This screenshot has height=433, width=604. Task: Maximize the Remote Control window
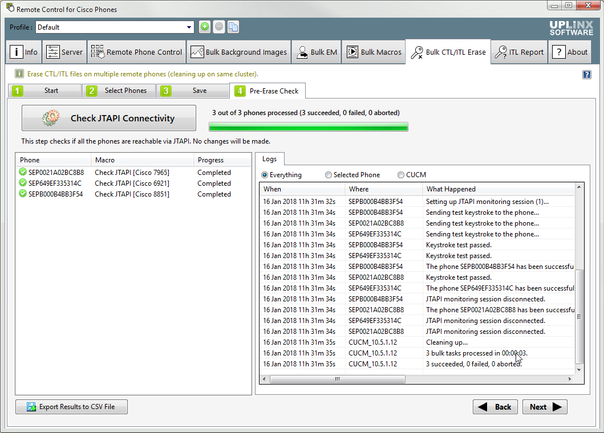point(569,6)
